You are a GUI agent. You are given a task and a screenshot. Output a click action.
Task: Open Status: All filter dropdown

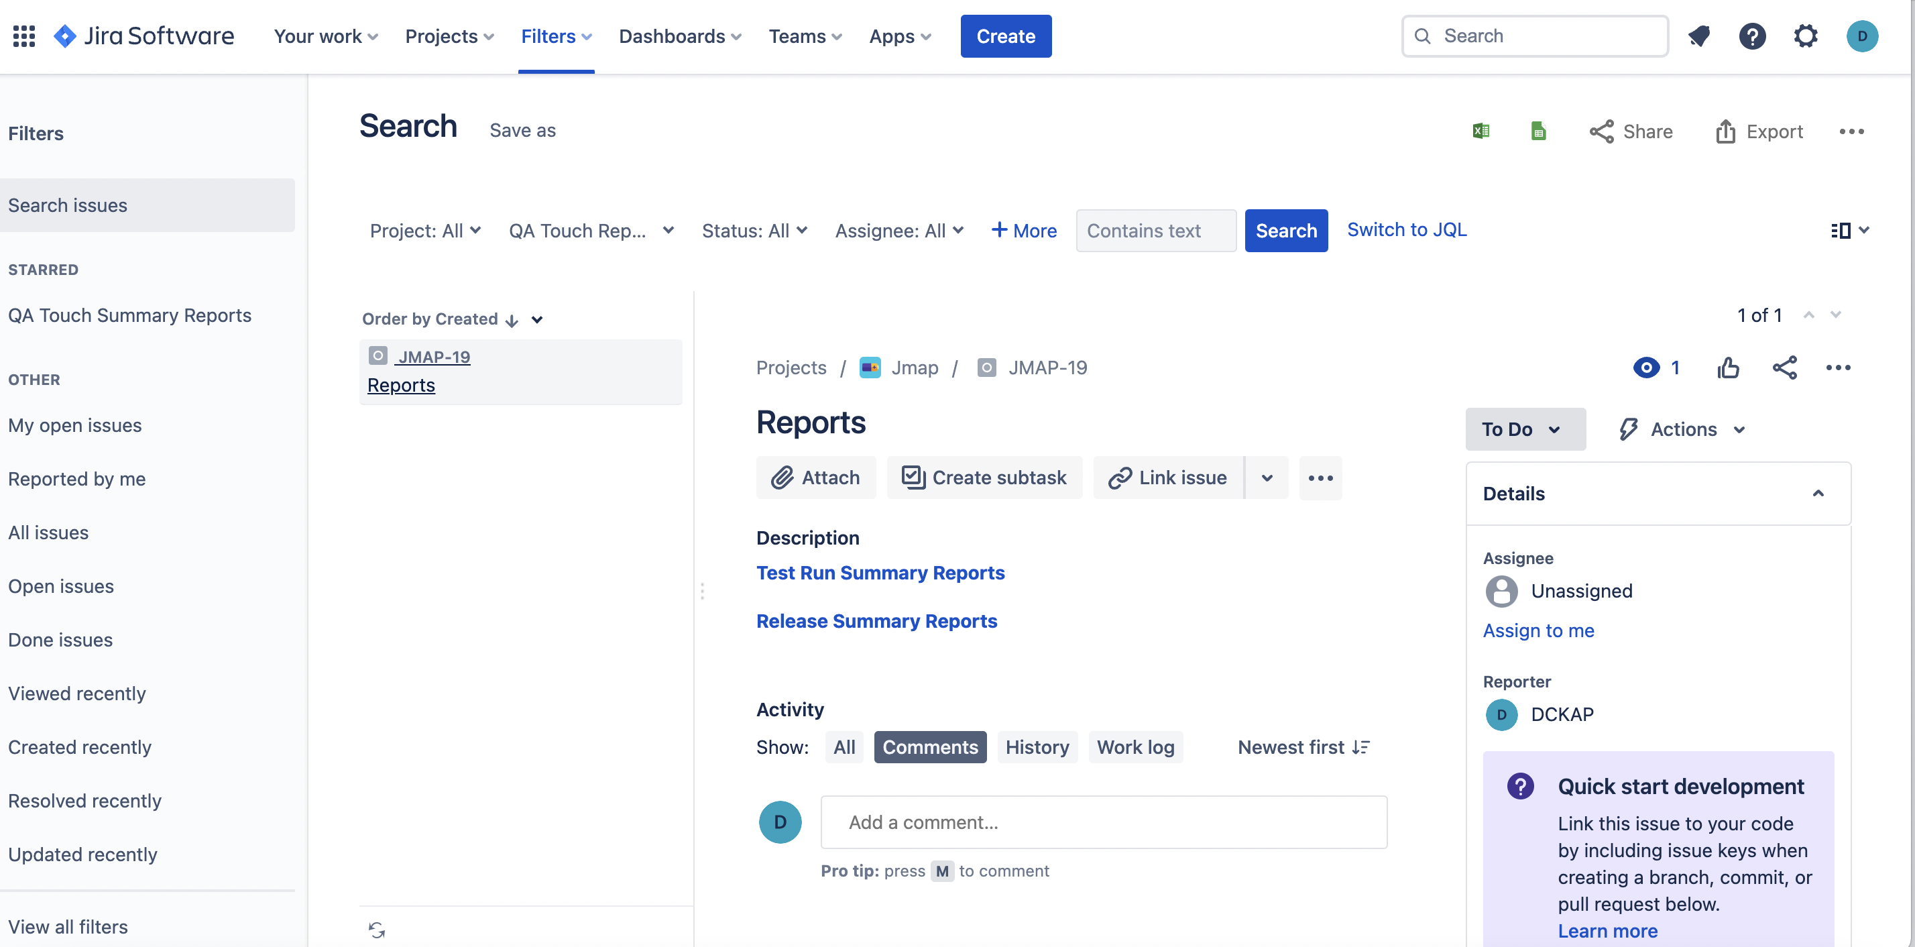[x=754, y=231]
